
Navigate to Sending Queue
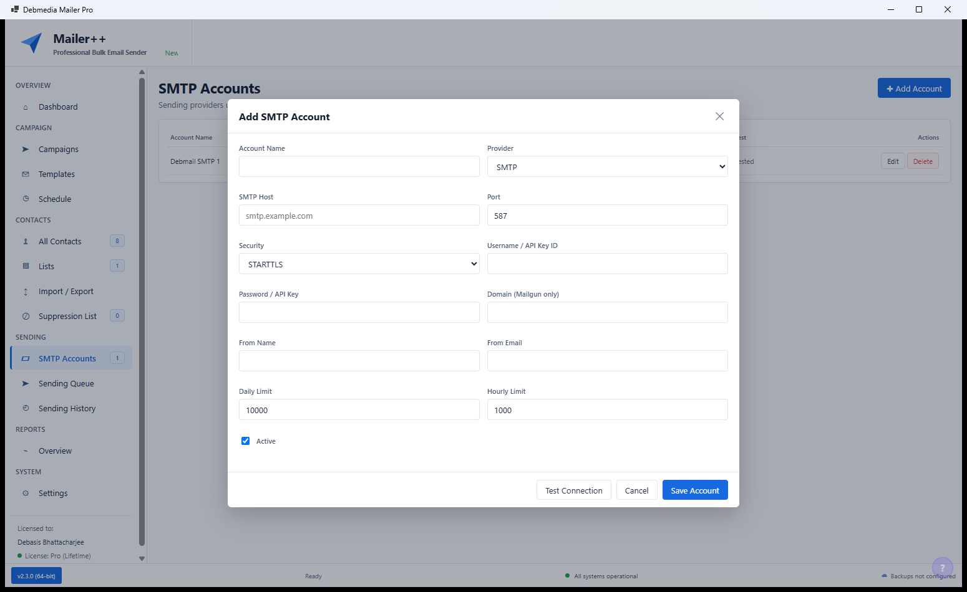[71, 384]
